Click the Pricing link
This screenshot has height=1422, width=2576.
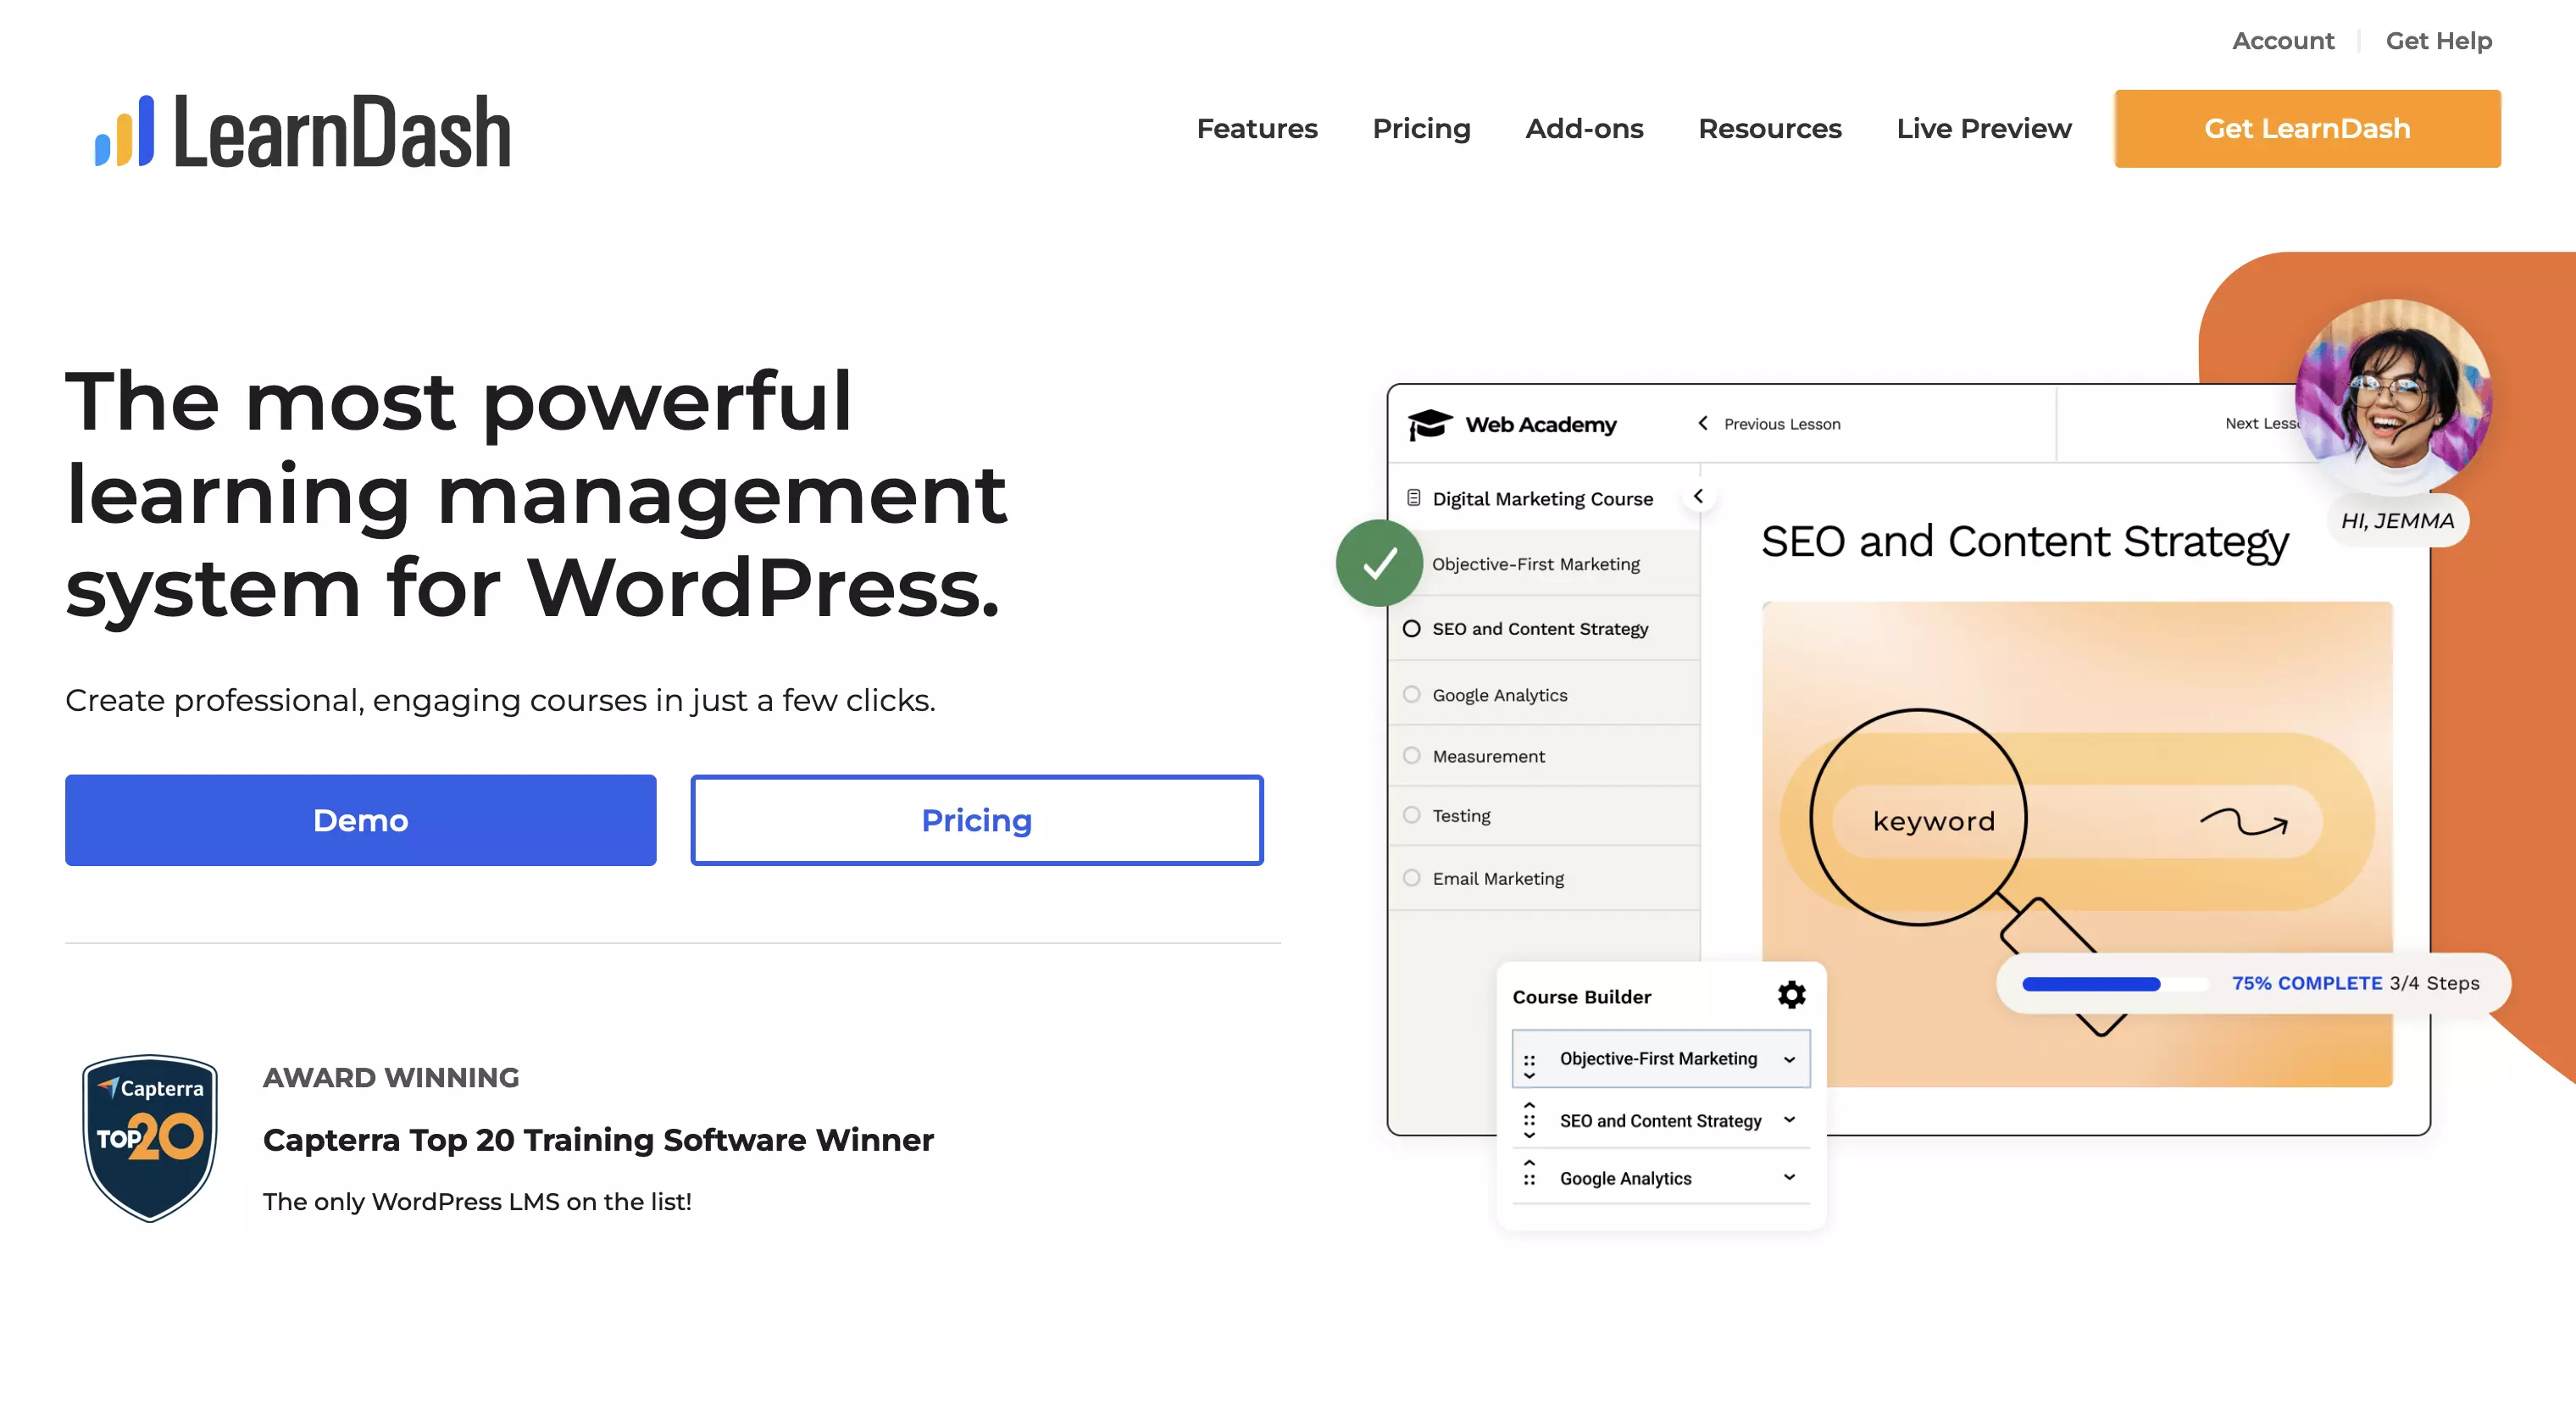coord(1420,128)
